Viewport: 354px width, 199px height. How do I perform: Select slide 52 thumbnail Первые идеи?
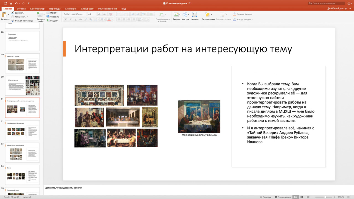[22, 130]
